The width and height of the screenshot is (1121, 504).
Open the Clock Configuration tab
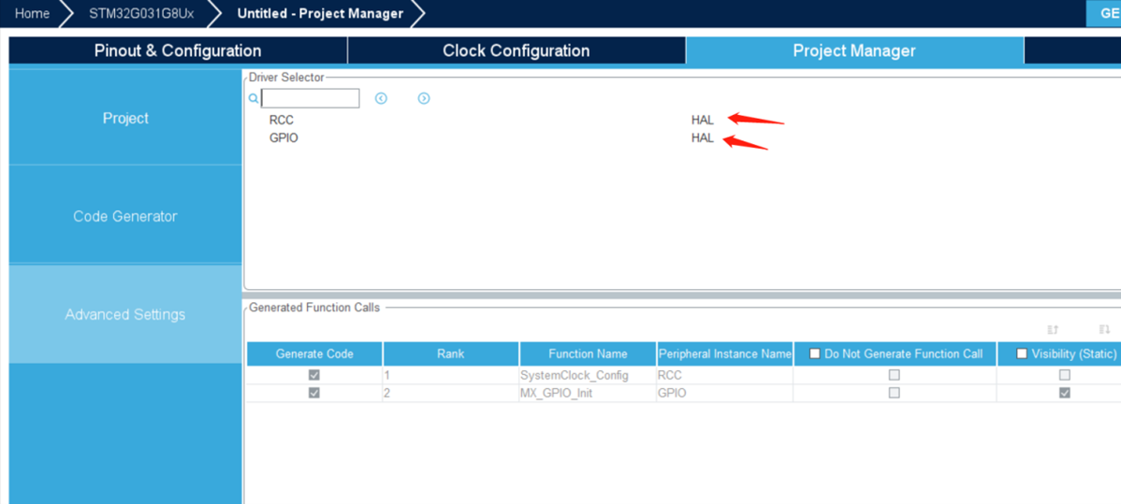(x=516, y=50)
